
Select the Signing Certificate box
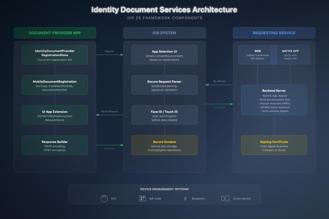pos(274,145)
